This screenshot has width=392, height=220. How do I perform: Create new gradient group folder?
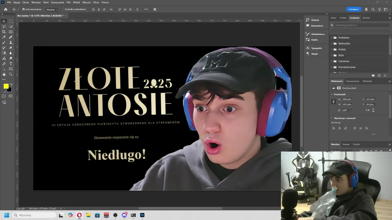[x=373, y=75]
